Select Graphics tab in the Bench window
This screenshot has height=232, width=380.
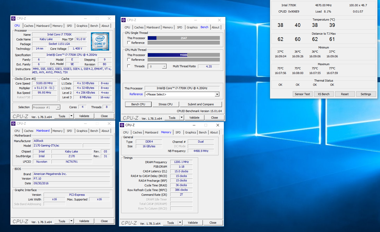pyautogui.click(x=192, y=27)
